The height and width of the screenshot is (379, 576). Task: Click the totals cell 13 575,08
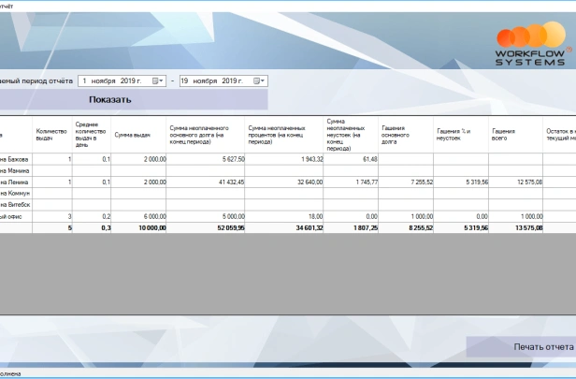tap(515, 227)
